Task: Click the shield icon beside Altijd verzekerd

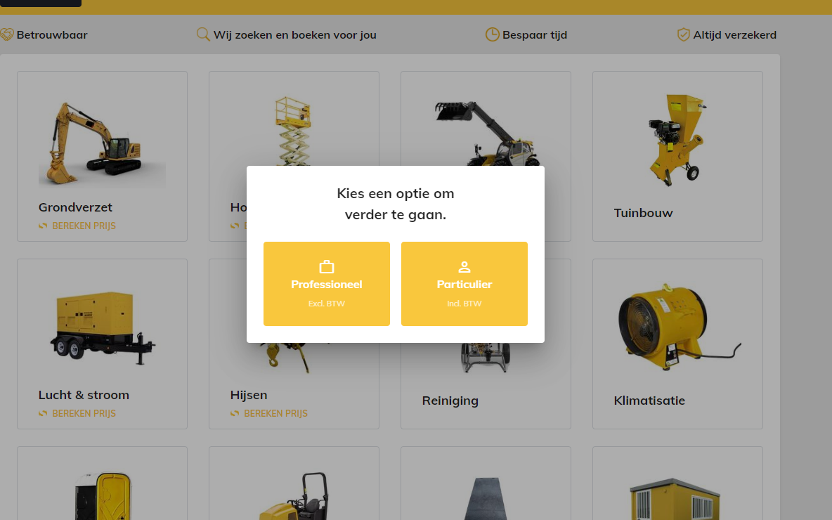Action: tap(684, 34)
